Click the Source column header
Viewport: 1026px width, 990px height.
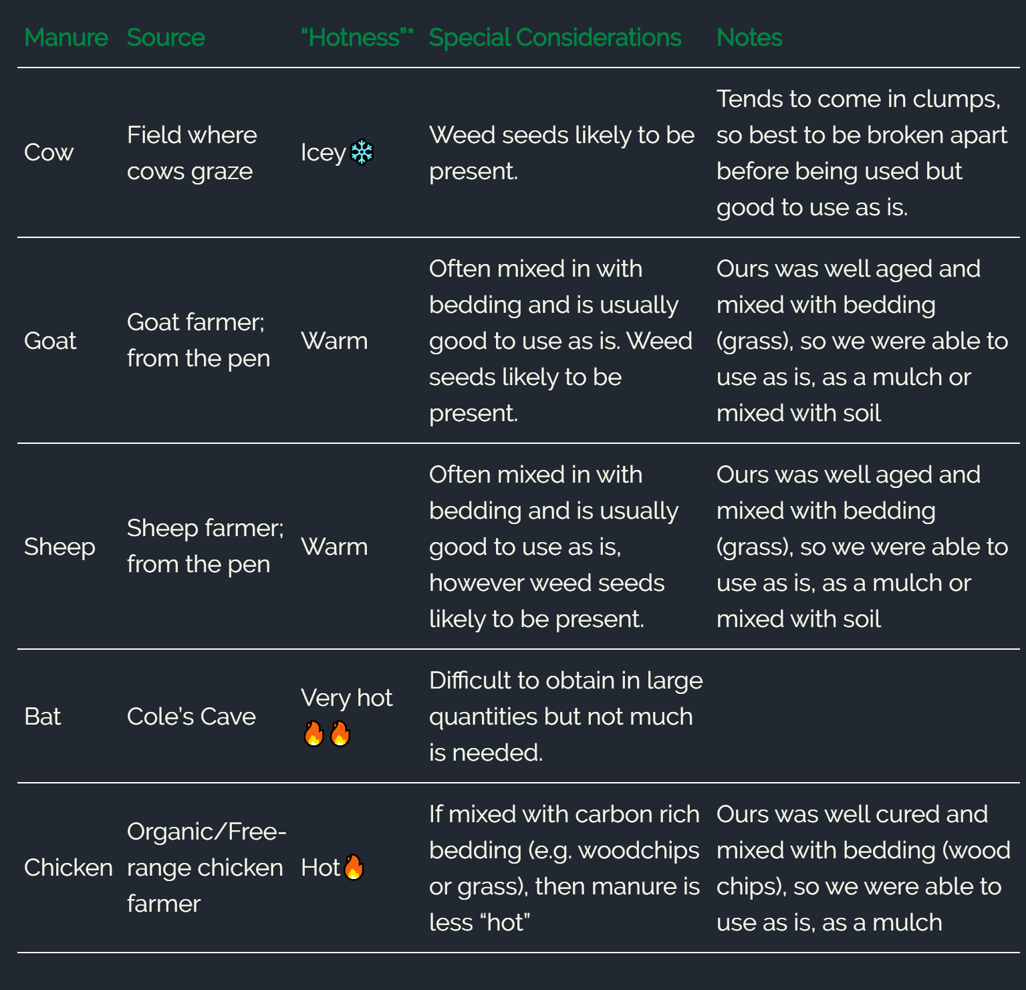pyautogui.click(x=166, y=37)
